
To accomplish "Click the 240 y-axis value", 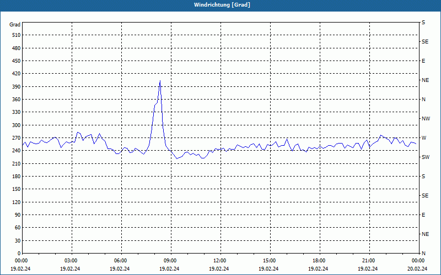I will tap(16, 151).
